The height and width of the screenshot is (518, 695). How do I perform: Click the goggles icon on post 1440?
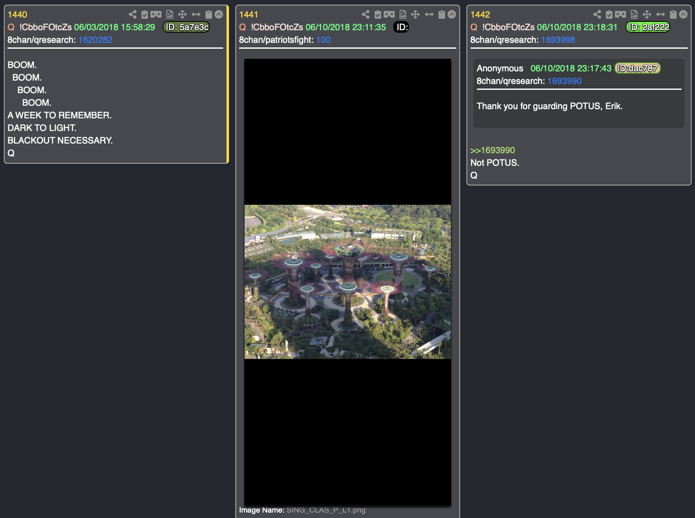(x=156, y=14)
